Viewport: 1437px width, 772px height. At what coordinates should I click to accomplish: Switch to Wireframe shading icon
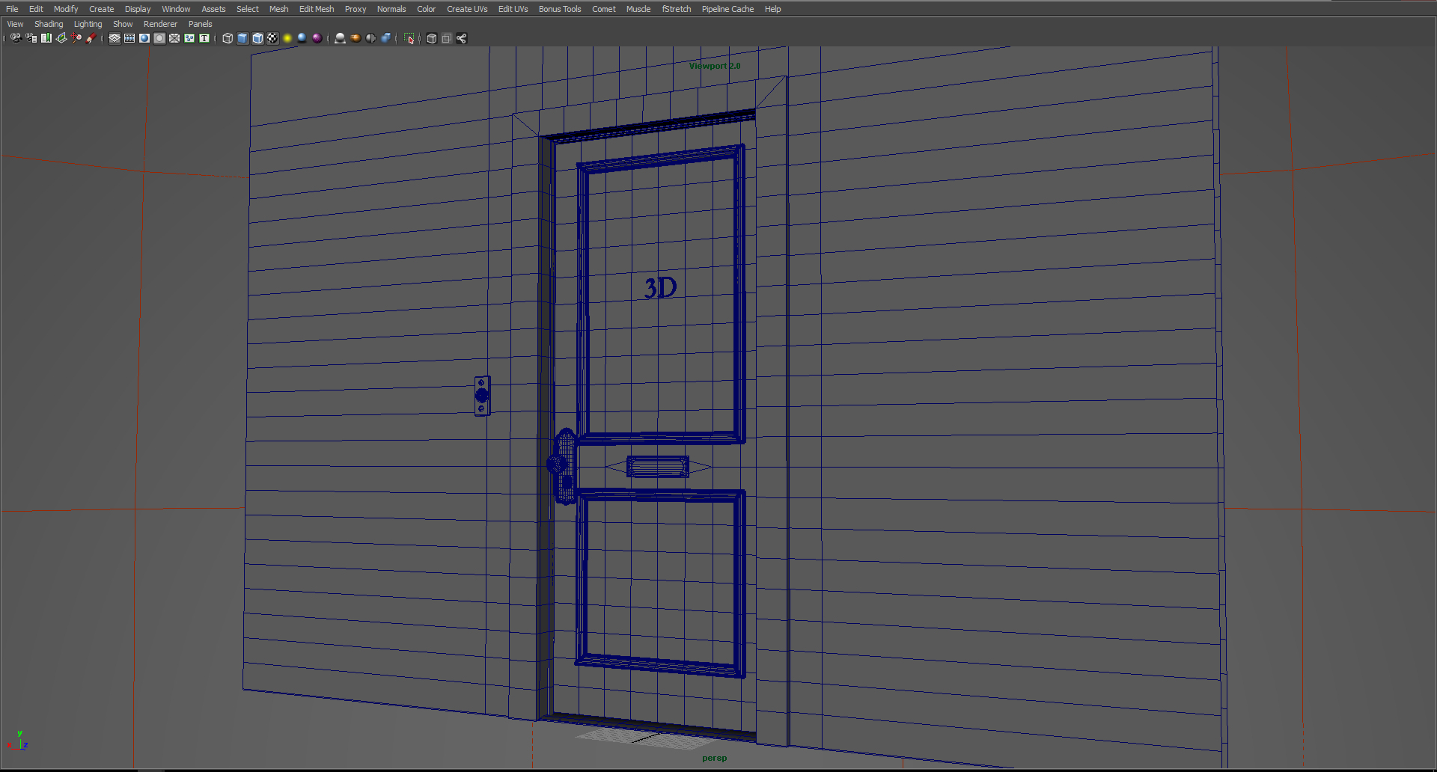coord(228,38)
